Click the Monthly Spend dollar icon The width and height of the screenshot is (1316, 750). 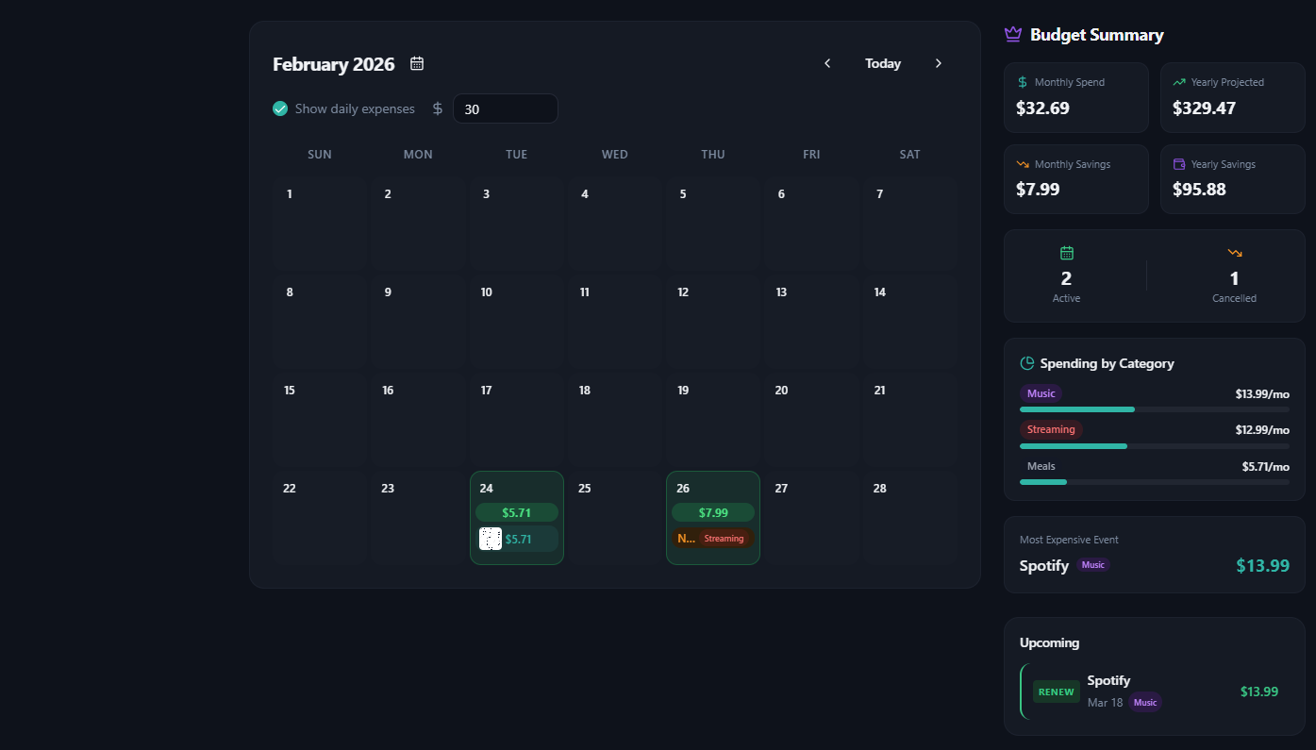coord(1023,82)
